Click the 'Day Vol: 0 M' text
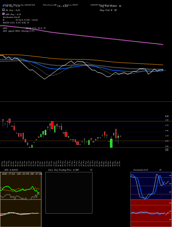 108,10
